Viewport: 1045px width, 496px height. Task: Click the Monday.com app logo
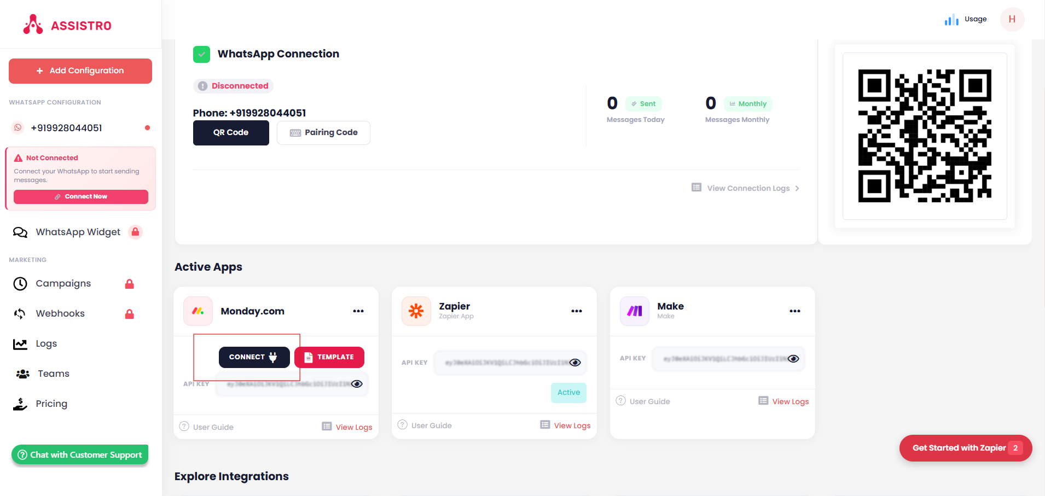pos(198,311)
